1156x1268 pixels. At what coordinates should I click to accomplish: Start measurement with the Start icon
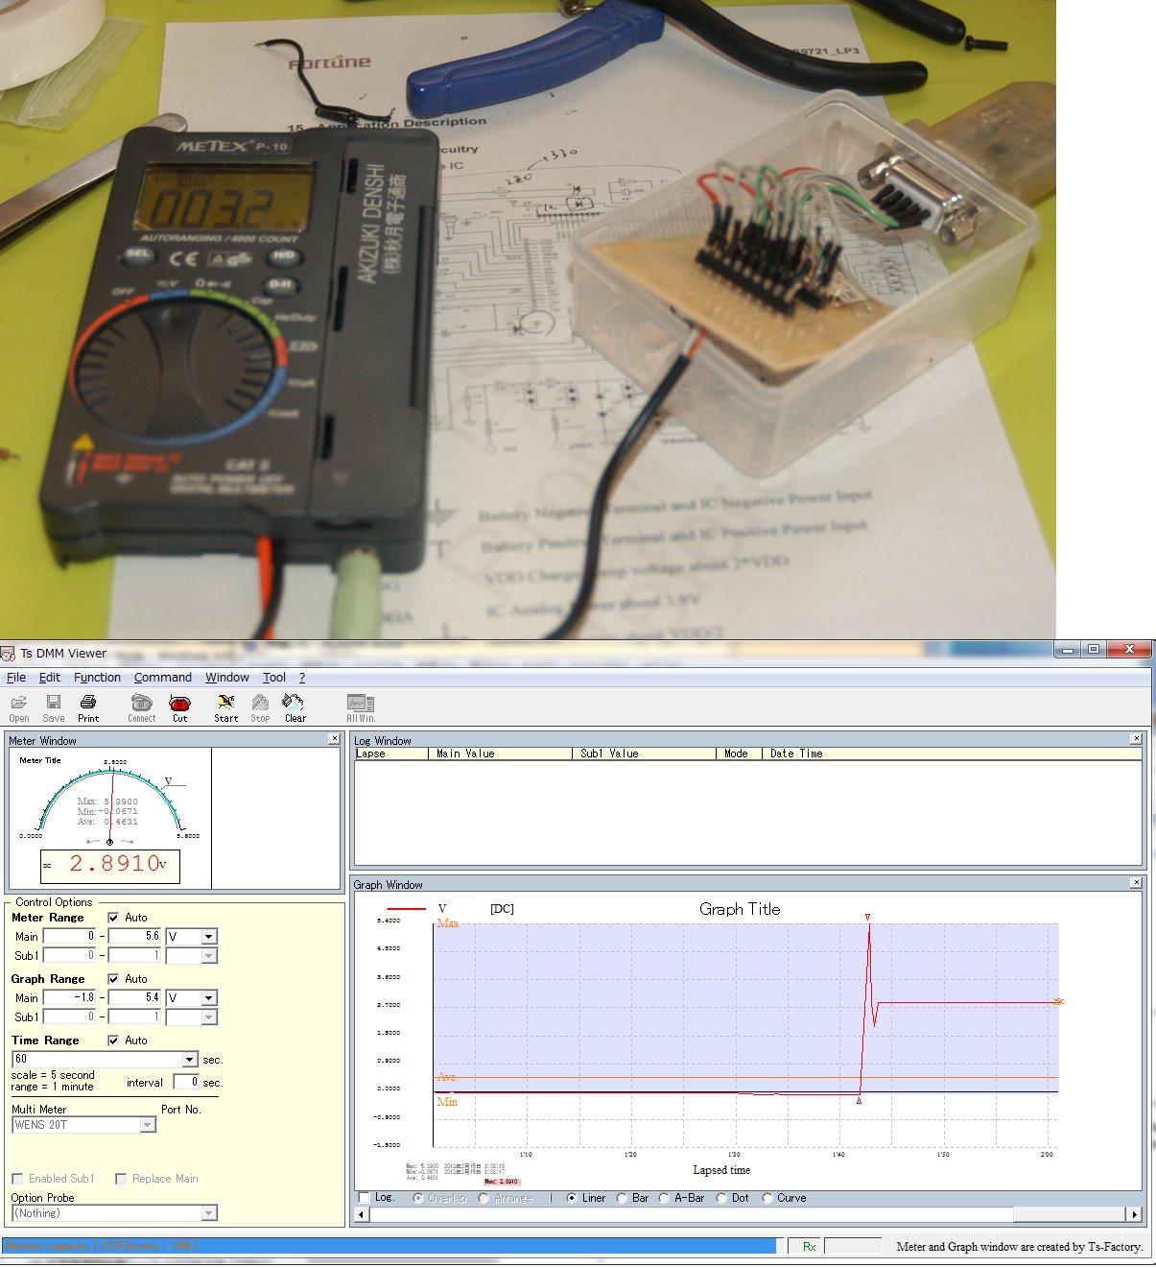pyautogui.click(x=226, y=706)
